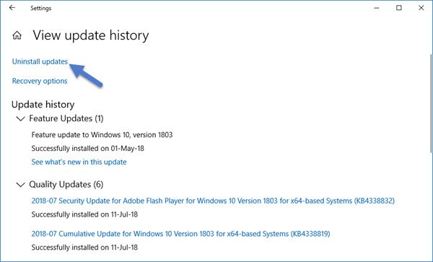
Task: Open See what's new in this update
Action: [79, 162]
